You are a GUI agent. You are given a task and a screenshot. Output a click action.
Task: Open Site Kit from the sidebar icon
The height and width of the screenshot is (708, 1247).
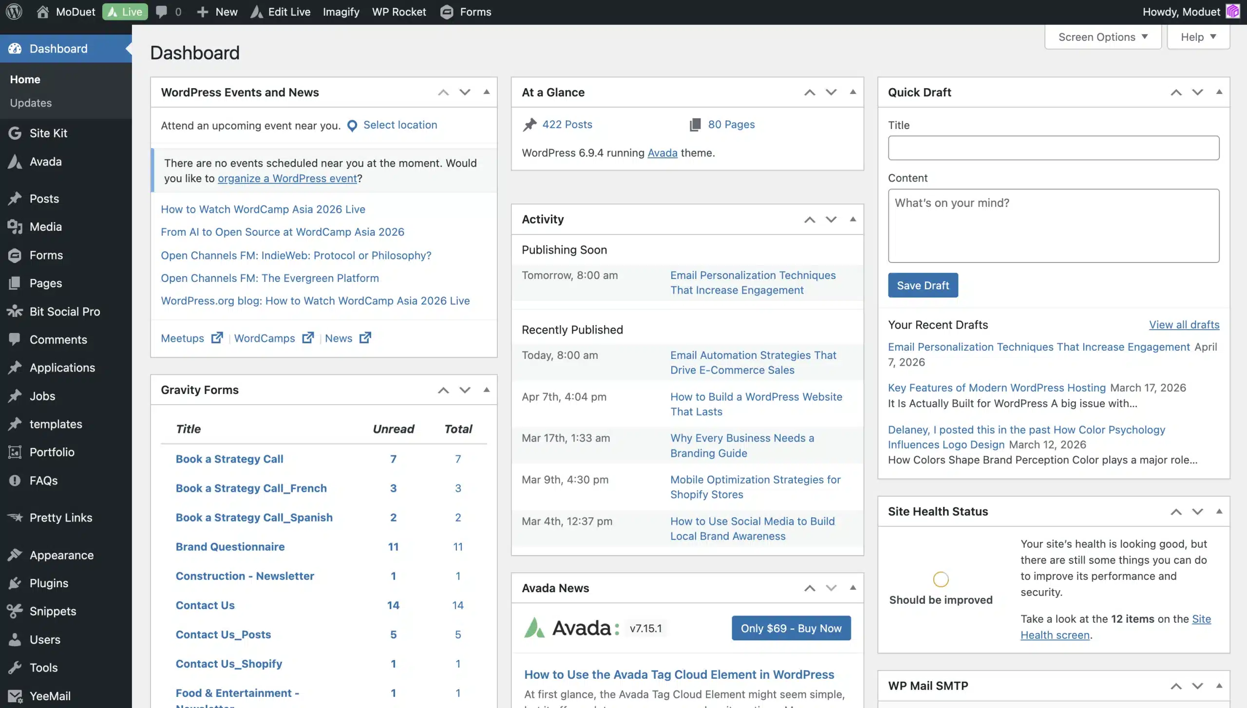tap(15, 133)
